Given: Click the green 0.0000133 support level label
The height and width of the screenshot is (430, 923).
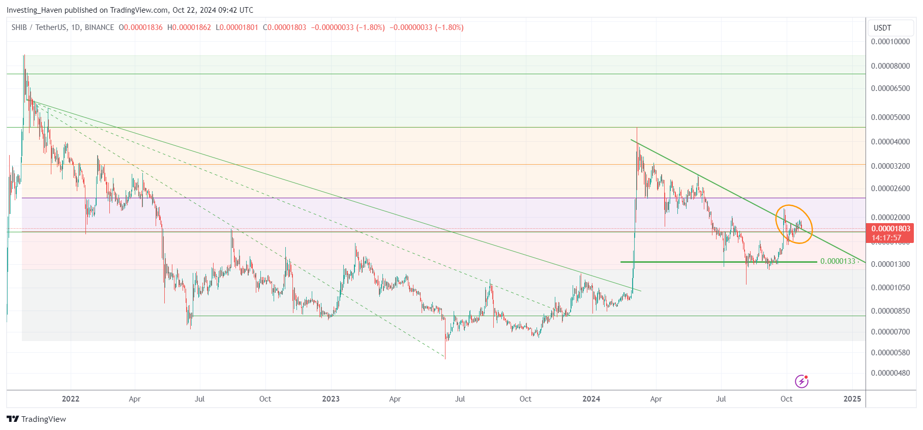Looking at the screenshot, I should coord(838,261).
